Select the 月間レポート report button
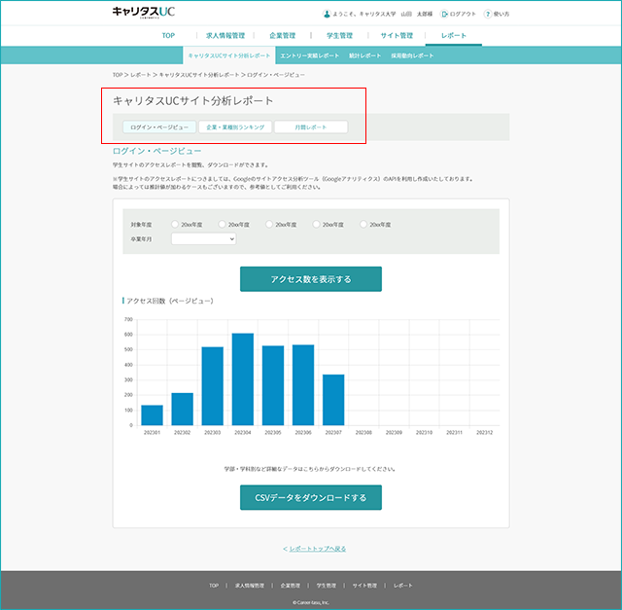The height and width of the screenshot is (610, 622). tap(311, 127)
